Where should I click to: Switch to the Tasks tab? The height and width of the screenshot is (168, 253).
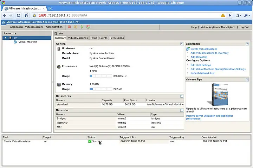click(93, 38)
